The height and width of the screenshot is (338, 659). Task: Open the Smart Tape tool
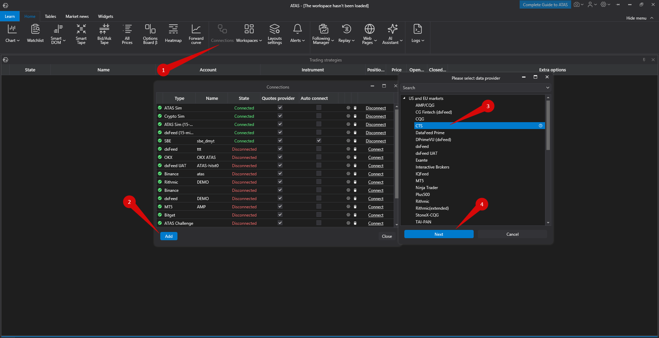point(81,34)
